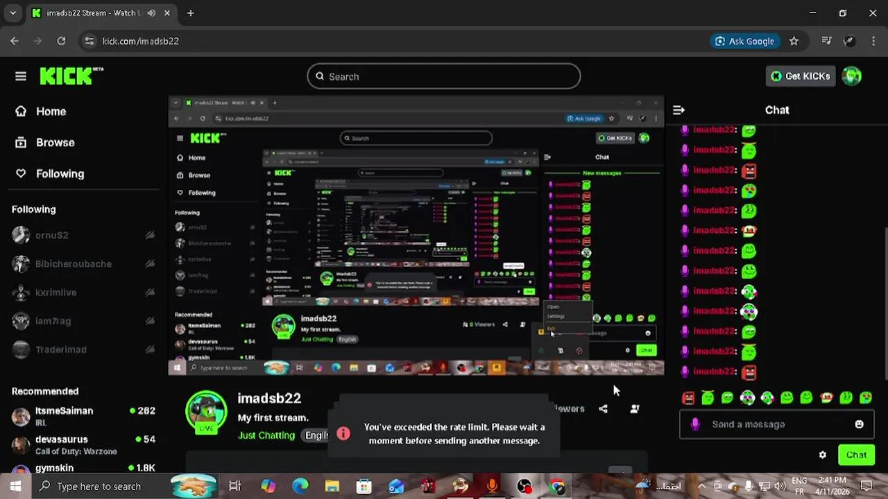888x499 pixels.
Task: Open followed channel ornuS2
Action: pyautogui.click(x=83, y=235)
